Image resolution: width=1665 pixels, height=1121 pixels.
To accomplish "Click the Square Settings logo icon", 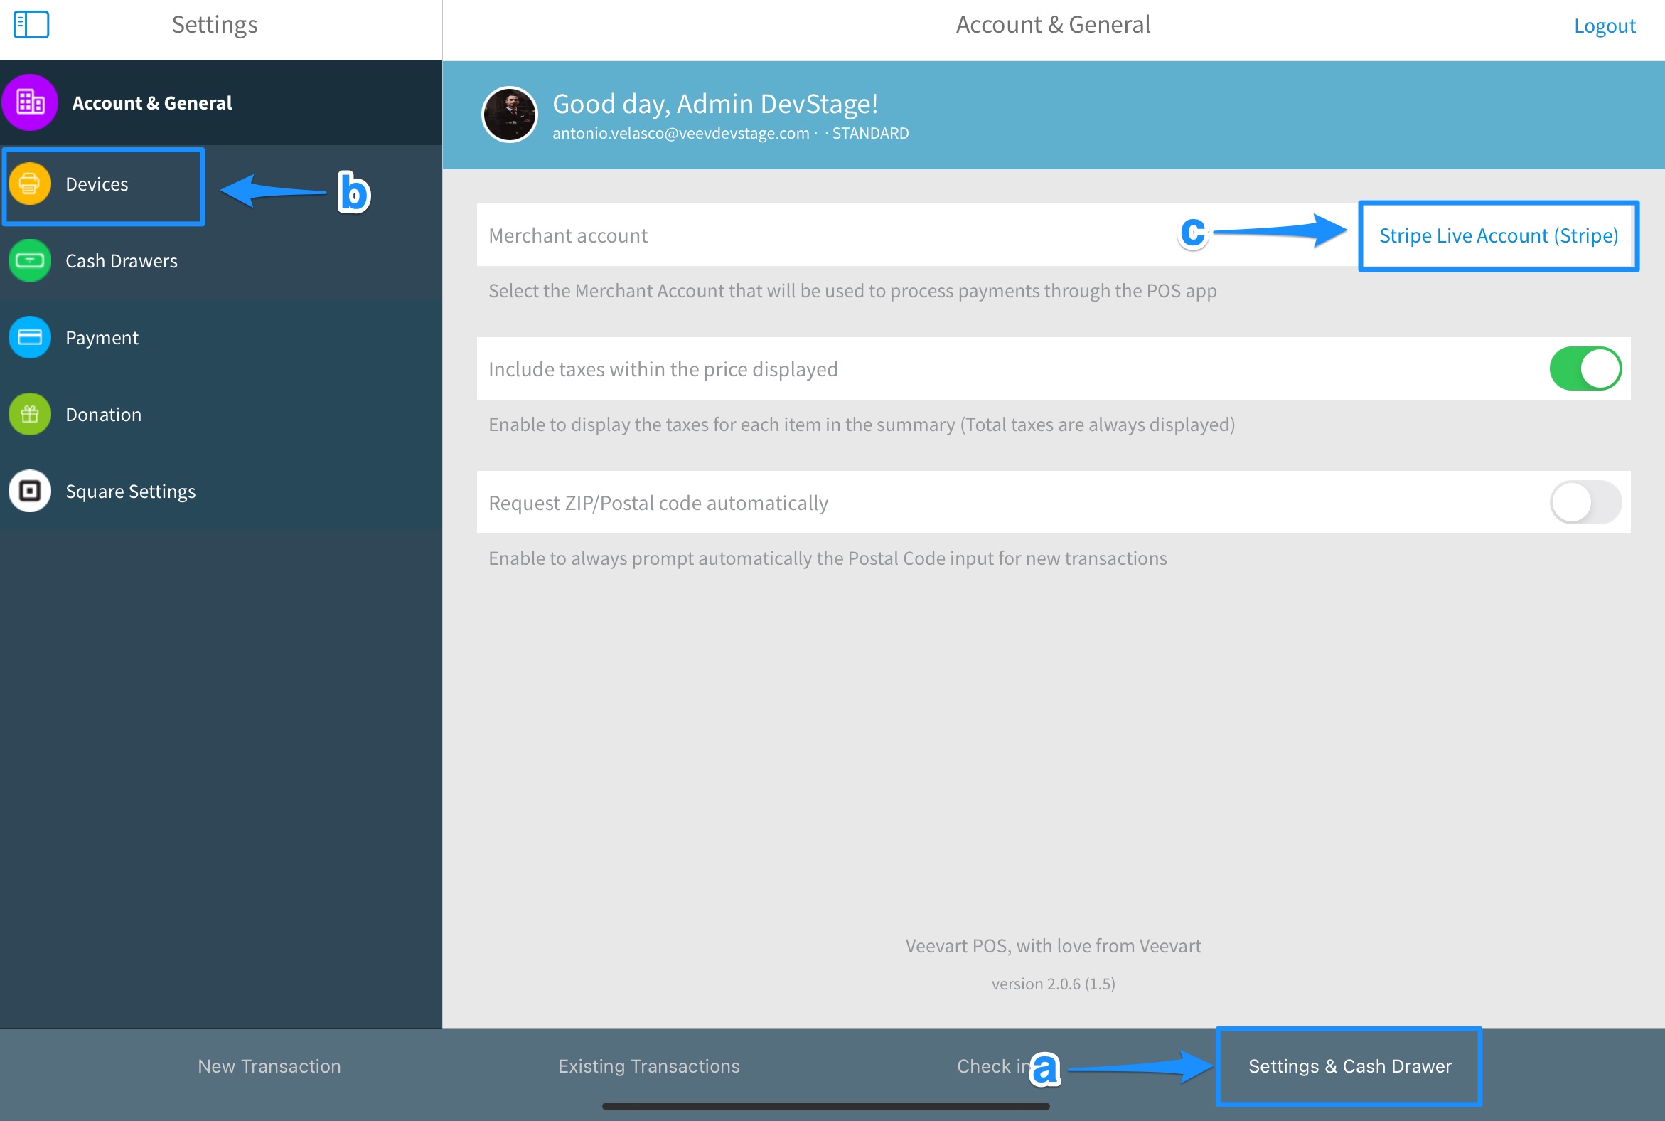I will click(x=30, y=492).
